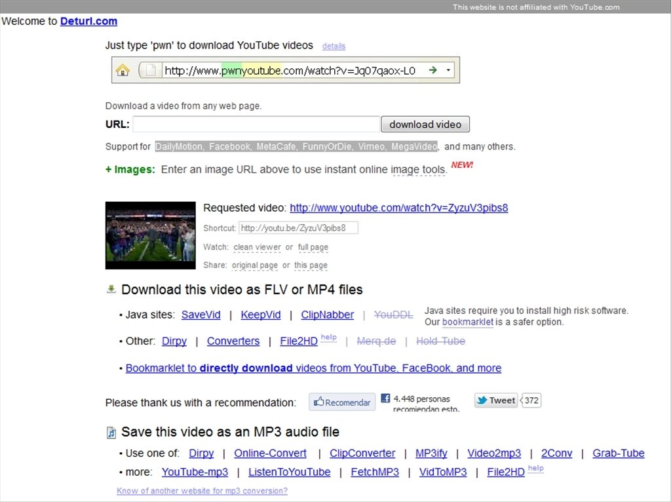Click the struck-through Hold-Tube link

pos(441,341)
